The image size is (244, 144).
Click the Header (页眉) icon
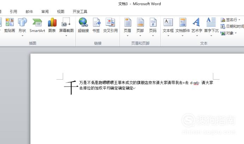[x=127, y=22]
